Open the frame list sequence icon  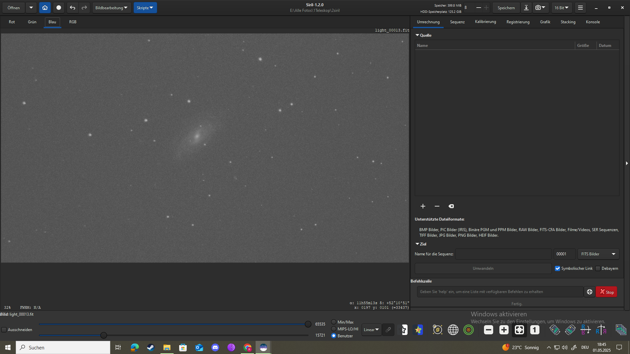[x=621, y=330]
